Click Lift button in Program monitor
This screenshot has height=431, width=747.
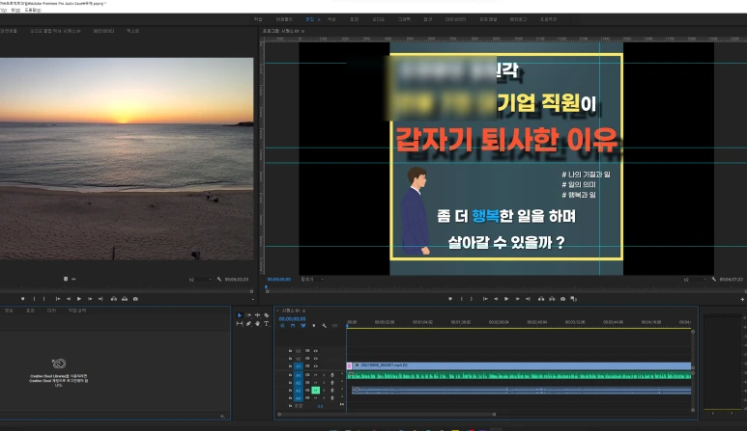pos(541,299)
